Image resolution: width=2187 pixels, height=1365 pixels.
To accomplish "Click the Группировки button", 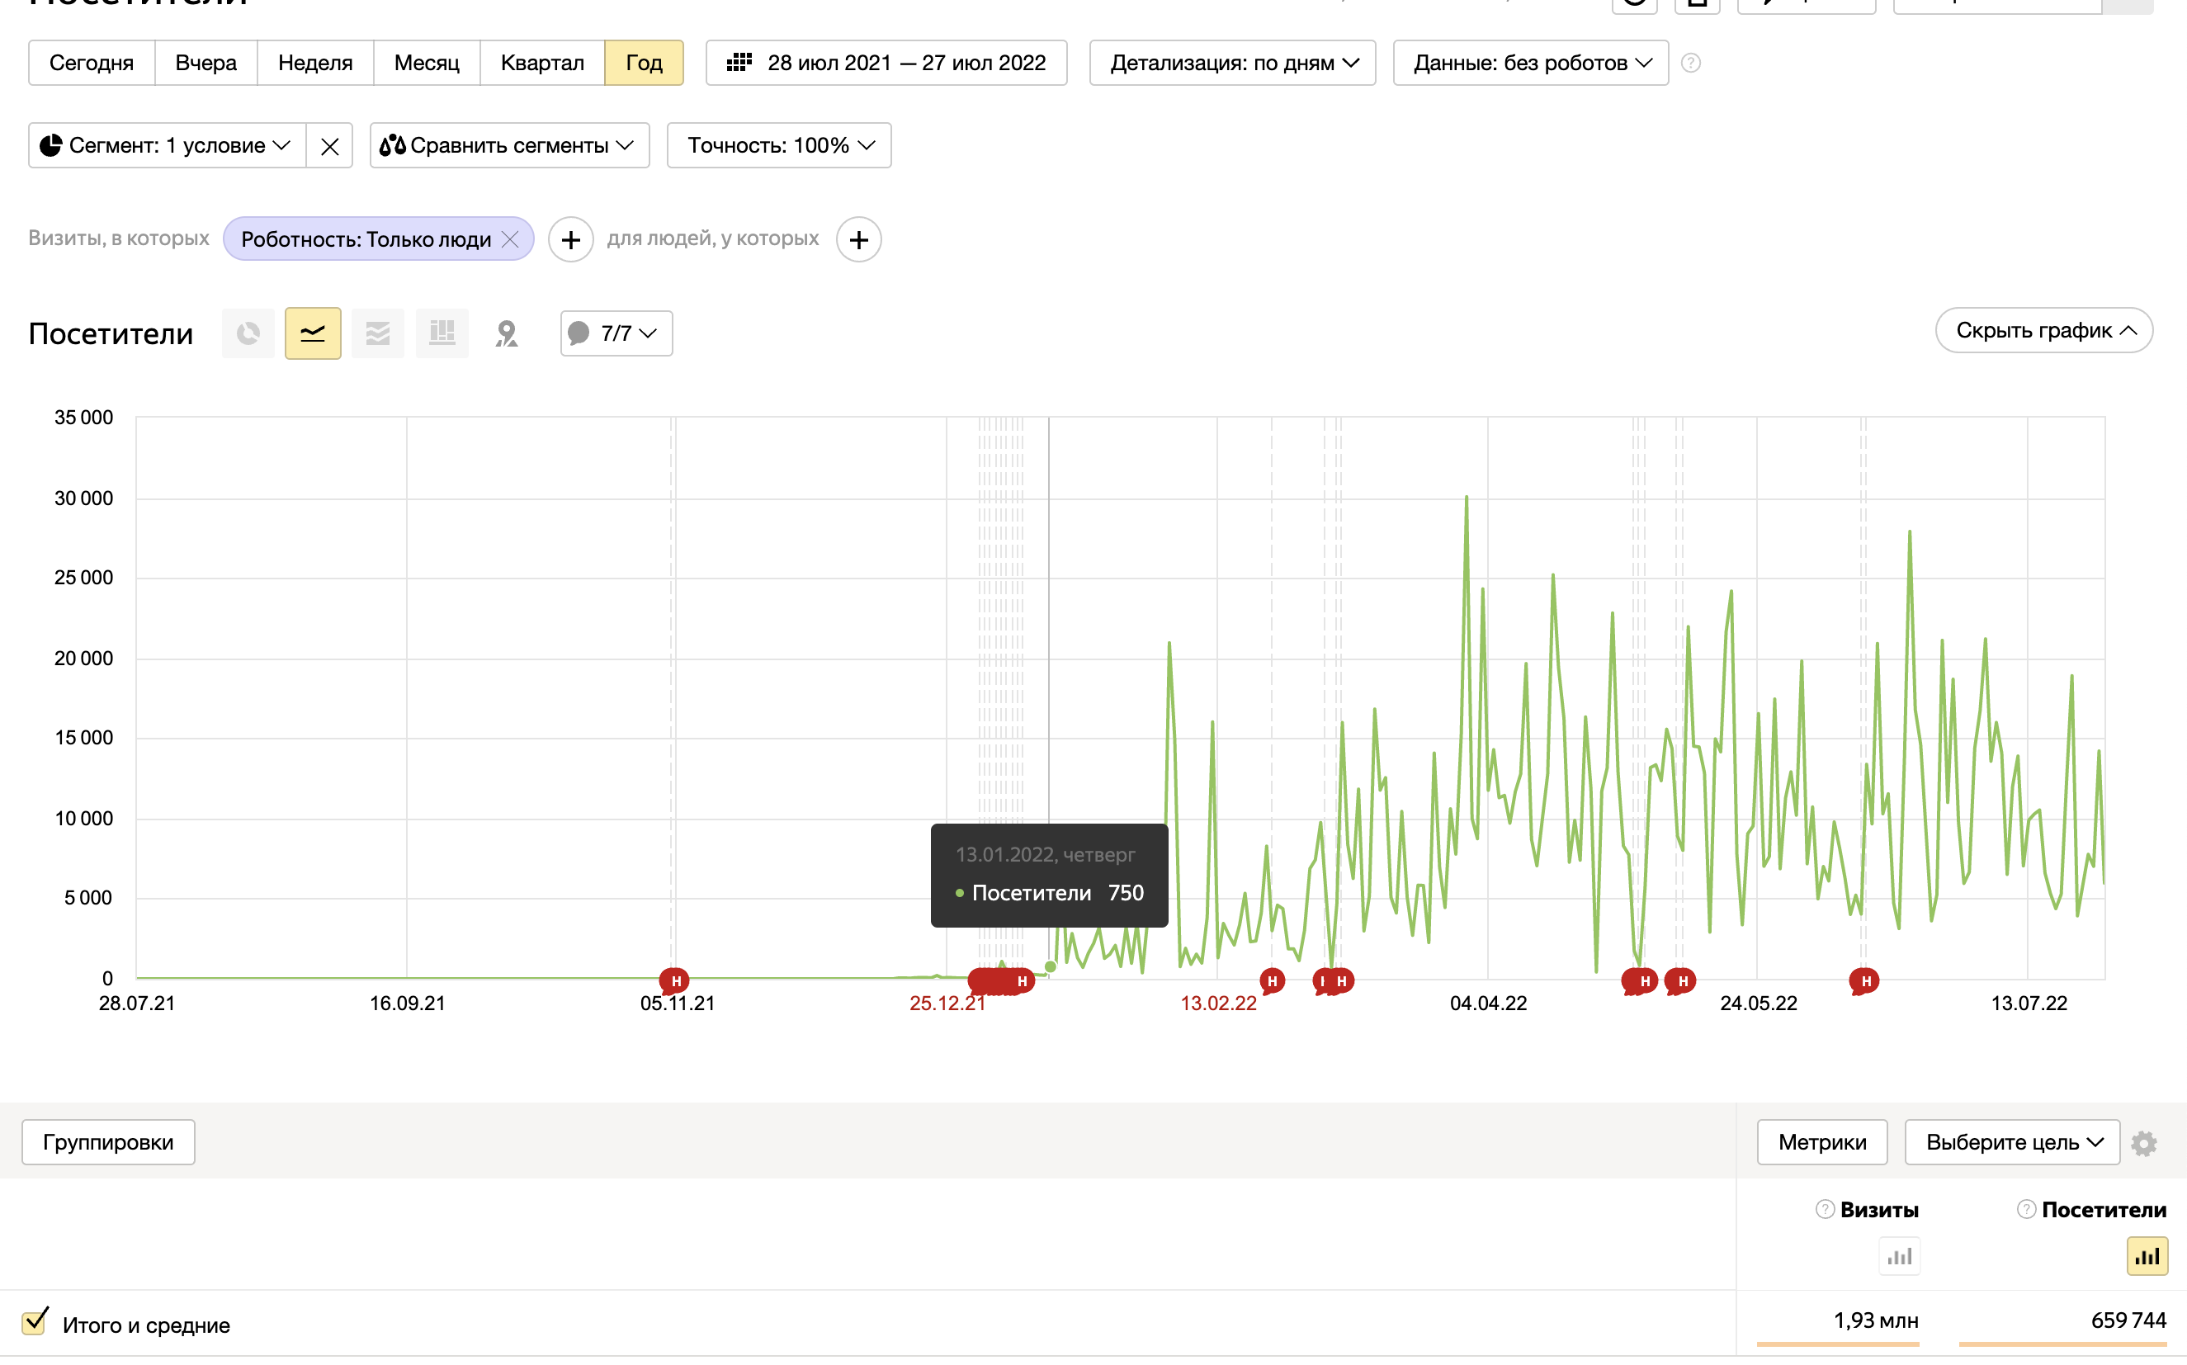I will [108, 1143].
